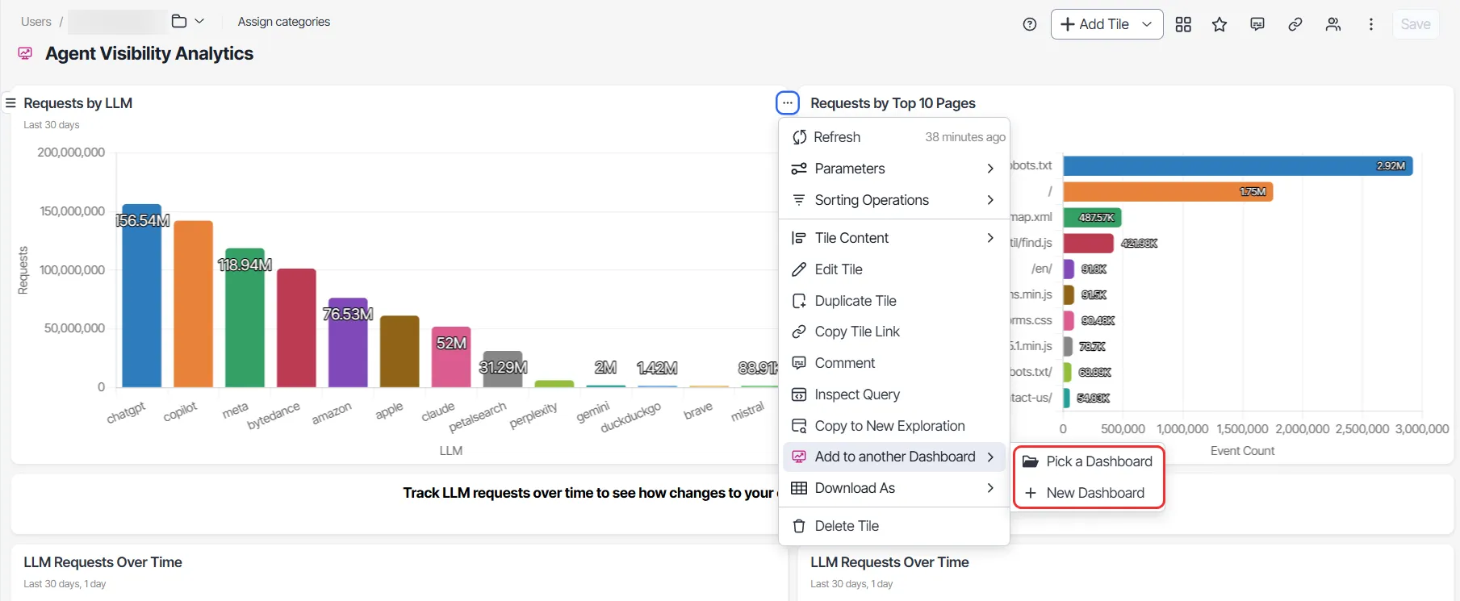This screenshot has height=601, width=1460.
Task: Expand the folder dropdown chevron in breadcrumb
Action: [199, 22]
